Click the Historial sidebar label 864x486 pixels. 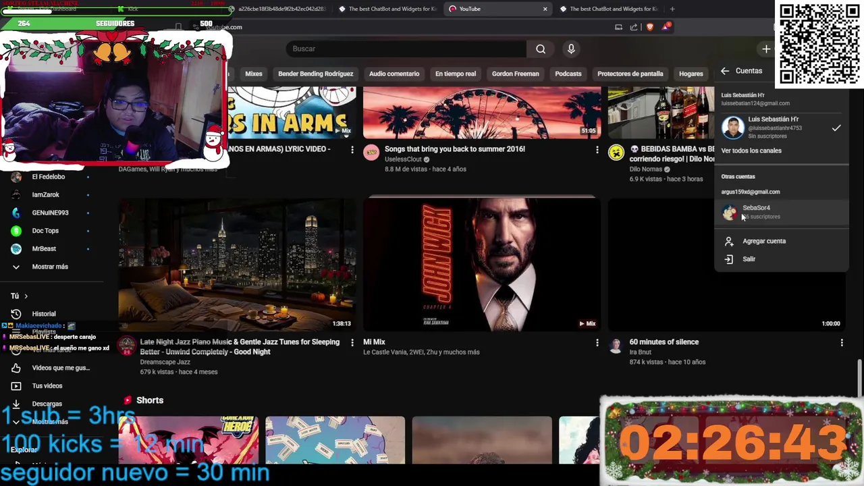point(44,314)
